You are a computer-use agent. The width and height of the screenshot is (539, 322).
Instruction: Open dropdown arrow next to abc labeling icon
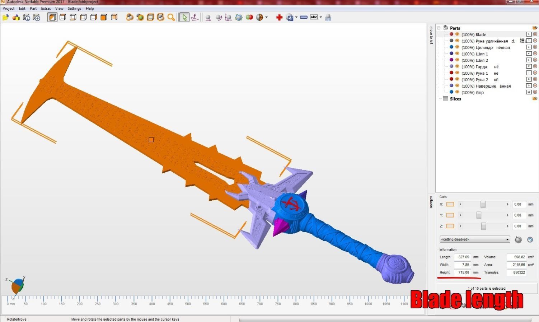(x=320, y=17)
